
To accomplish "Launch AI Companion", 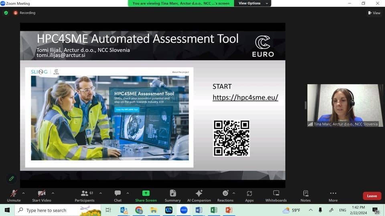I will [199, 196].
